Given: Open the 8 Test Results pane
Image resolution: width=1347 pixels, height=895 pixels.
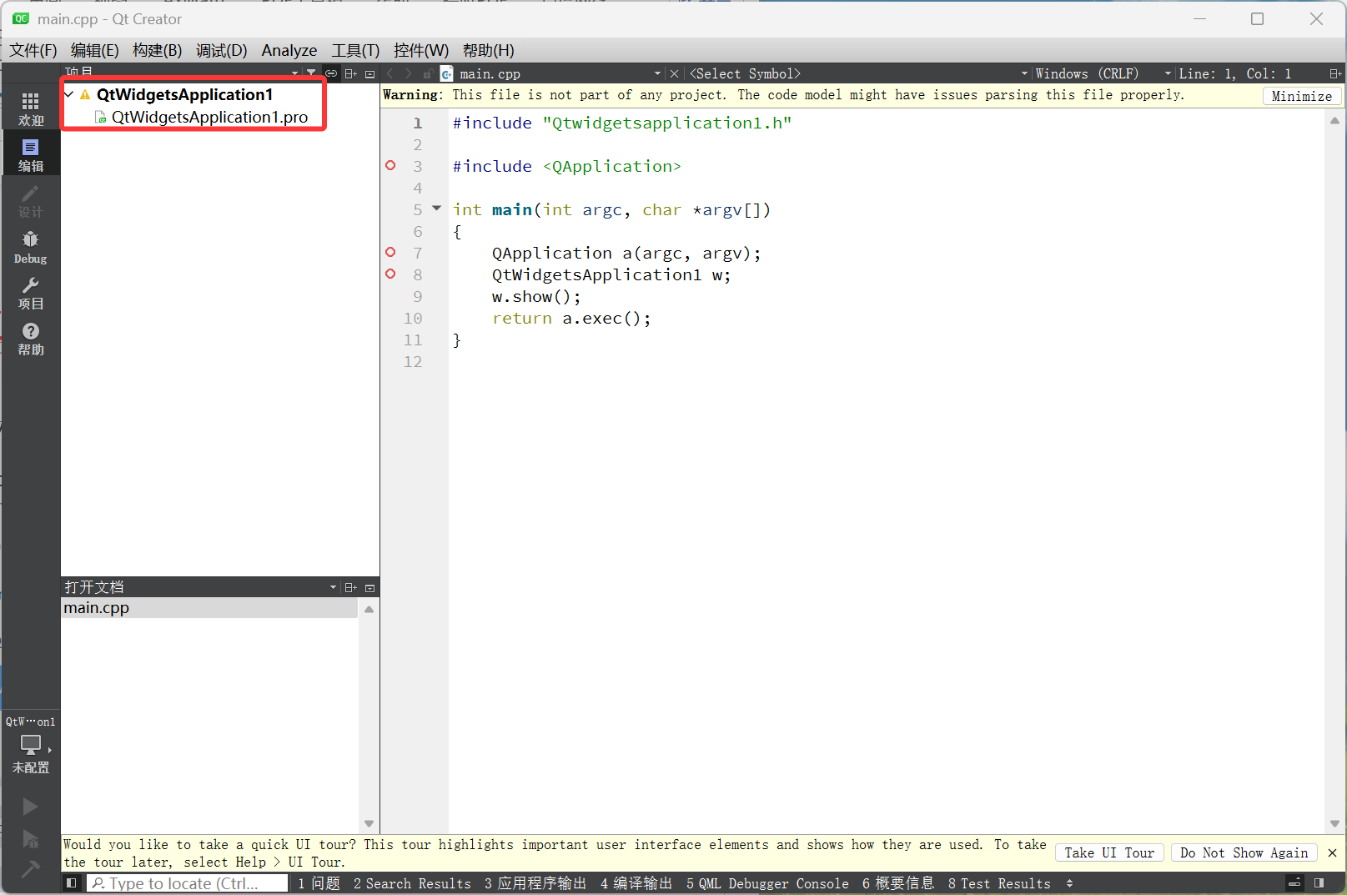Looking at the screenshot, I should (999, 882).
